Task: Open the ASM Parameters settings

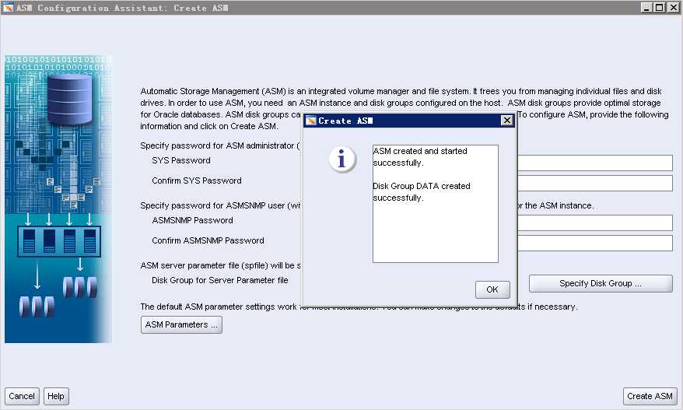Action: (x=181, y=324)
